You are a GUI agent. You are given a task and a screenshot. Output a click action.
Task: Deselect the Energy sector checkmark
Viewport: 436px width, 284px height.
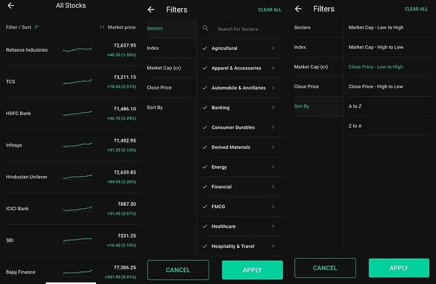205,167
